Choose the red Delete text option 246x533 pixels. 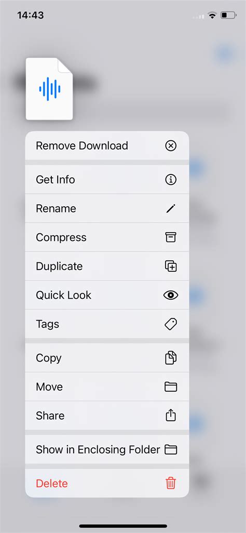click(x=52, y=483)
